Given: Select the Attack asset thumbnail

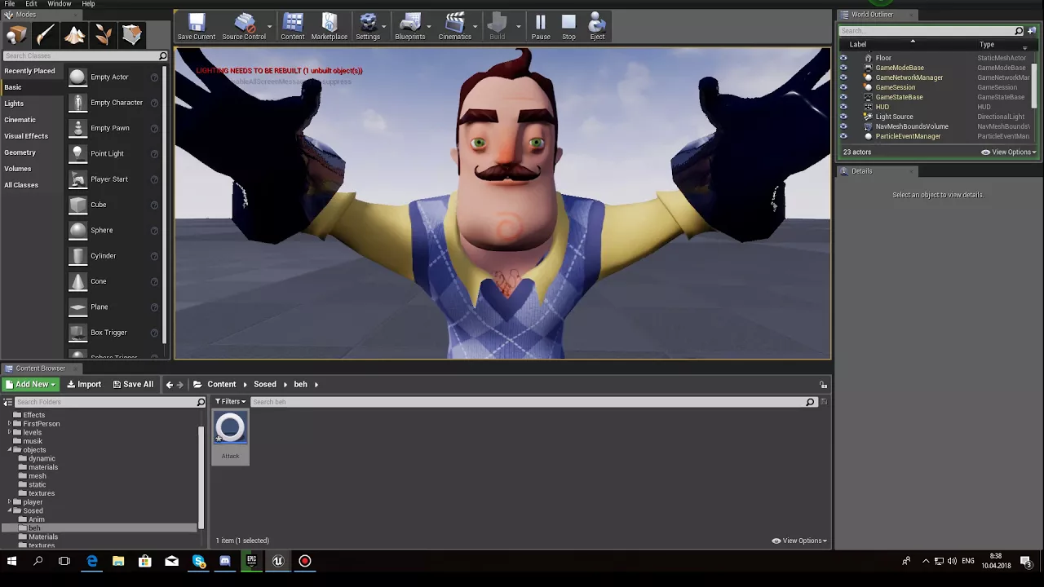Looking at the screenshot, I should [x=230, y=429].
